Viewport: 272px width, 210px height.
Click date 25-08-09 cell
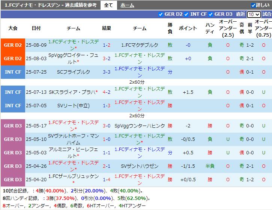tap(36, 45)
